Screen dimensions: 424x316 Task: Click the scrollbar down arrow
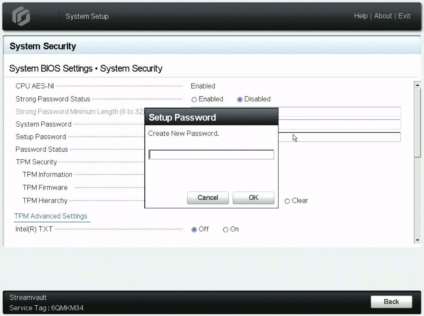click(417, 240)
